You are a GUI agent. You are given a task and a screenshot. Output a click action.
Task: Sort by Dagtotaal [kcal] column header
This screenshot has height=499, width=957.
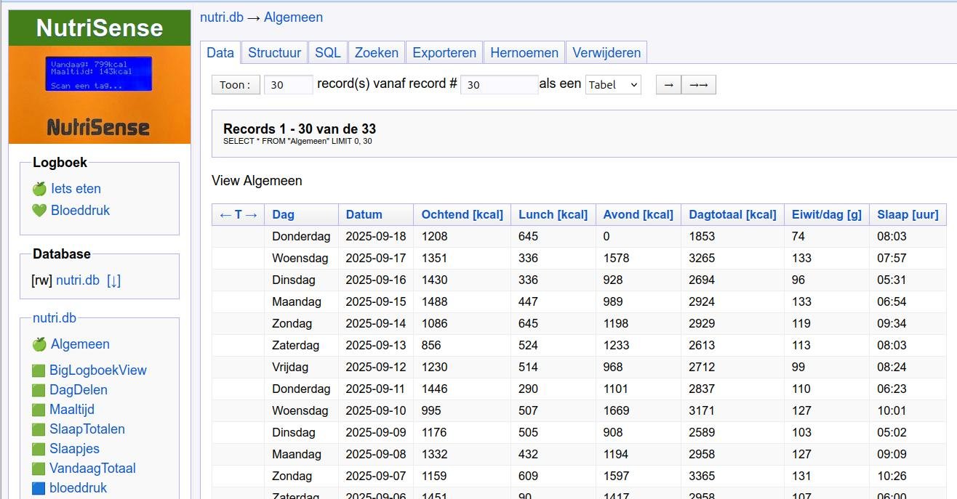click(733, 214)
